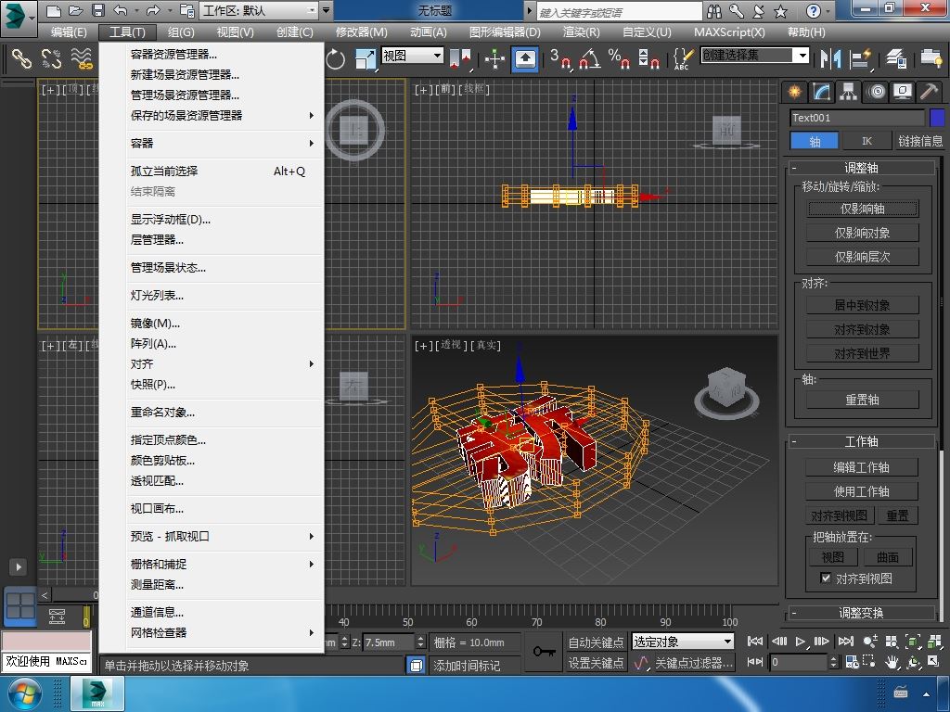950x712 pixels.
Task: Click the 曲面 button
Action: click(888, 557)
